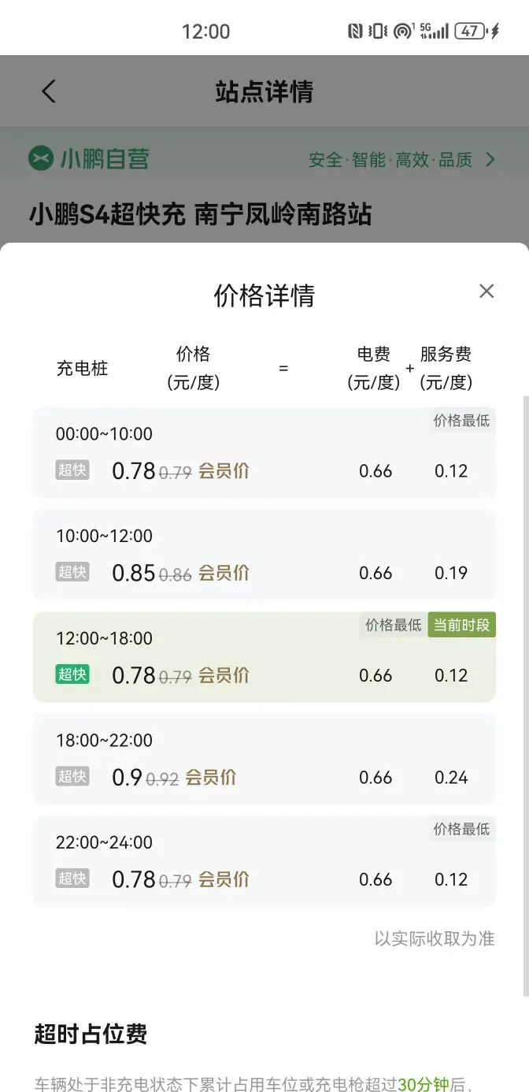
Task: Tap the 0.85 price in 10:00~12:00
Action: (x=134, y=573)
